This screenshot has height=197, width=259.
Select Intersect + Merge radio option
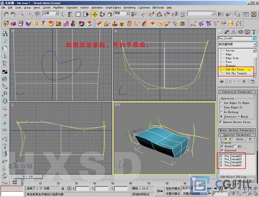pos(221,117)
